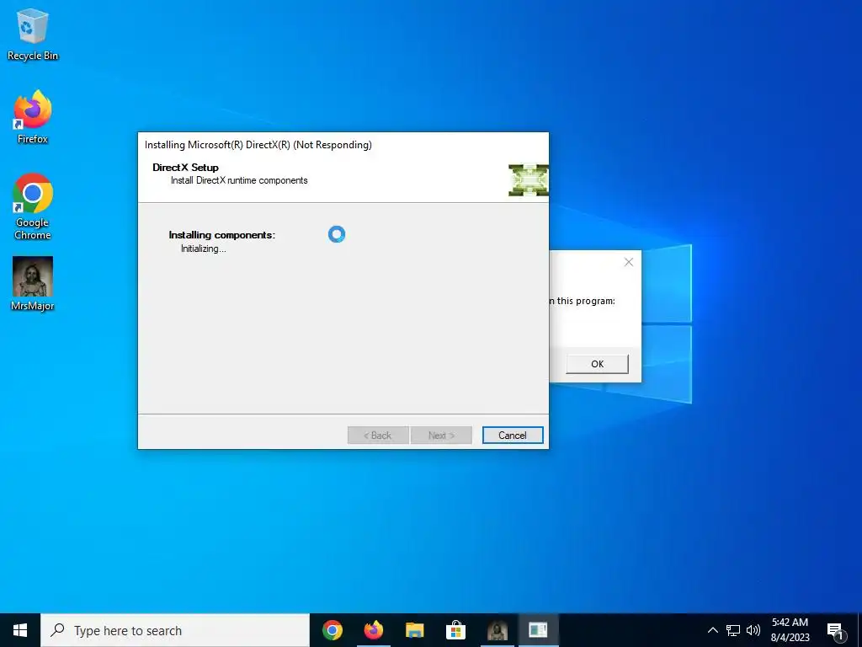Click the 'DirectX Setup' heading text

coord(185,168)
